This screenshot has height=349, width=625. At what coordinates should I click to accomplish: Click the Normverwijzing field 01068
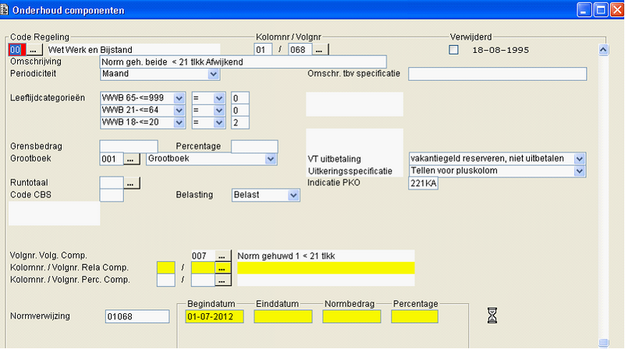click(x=137, y=317)
